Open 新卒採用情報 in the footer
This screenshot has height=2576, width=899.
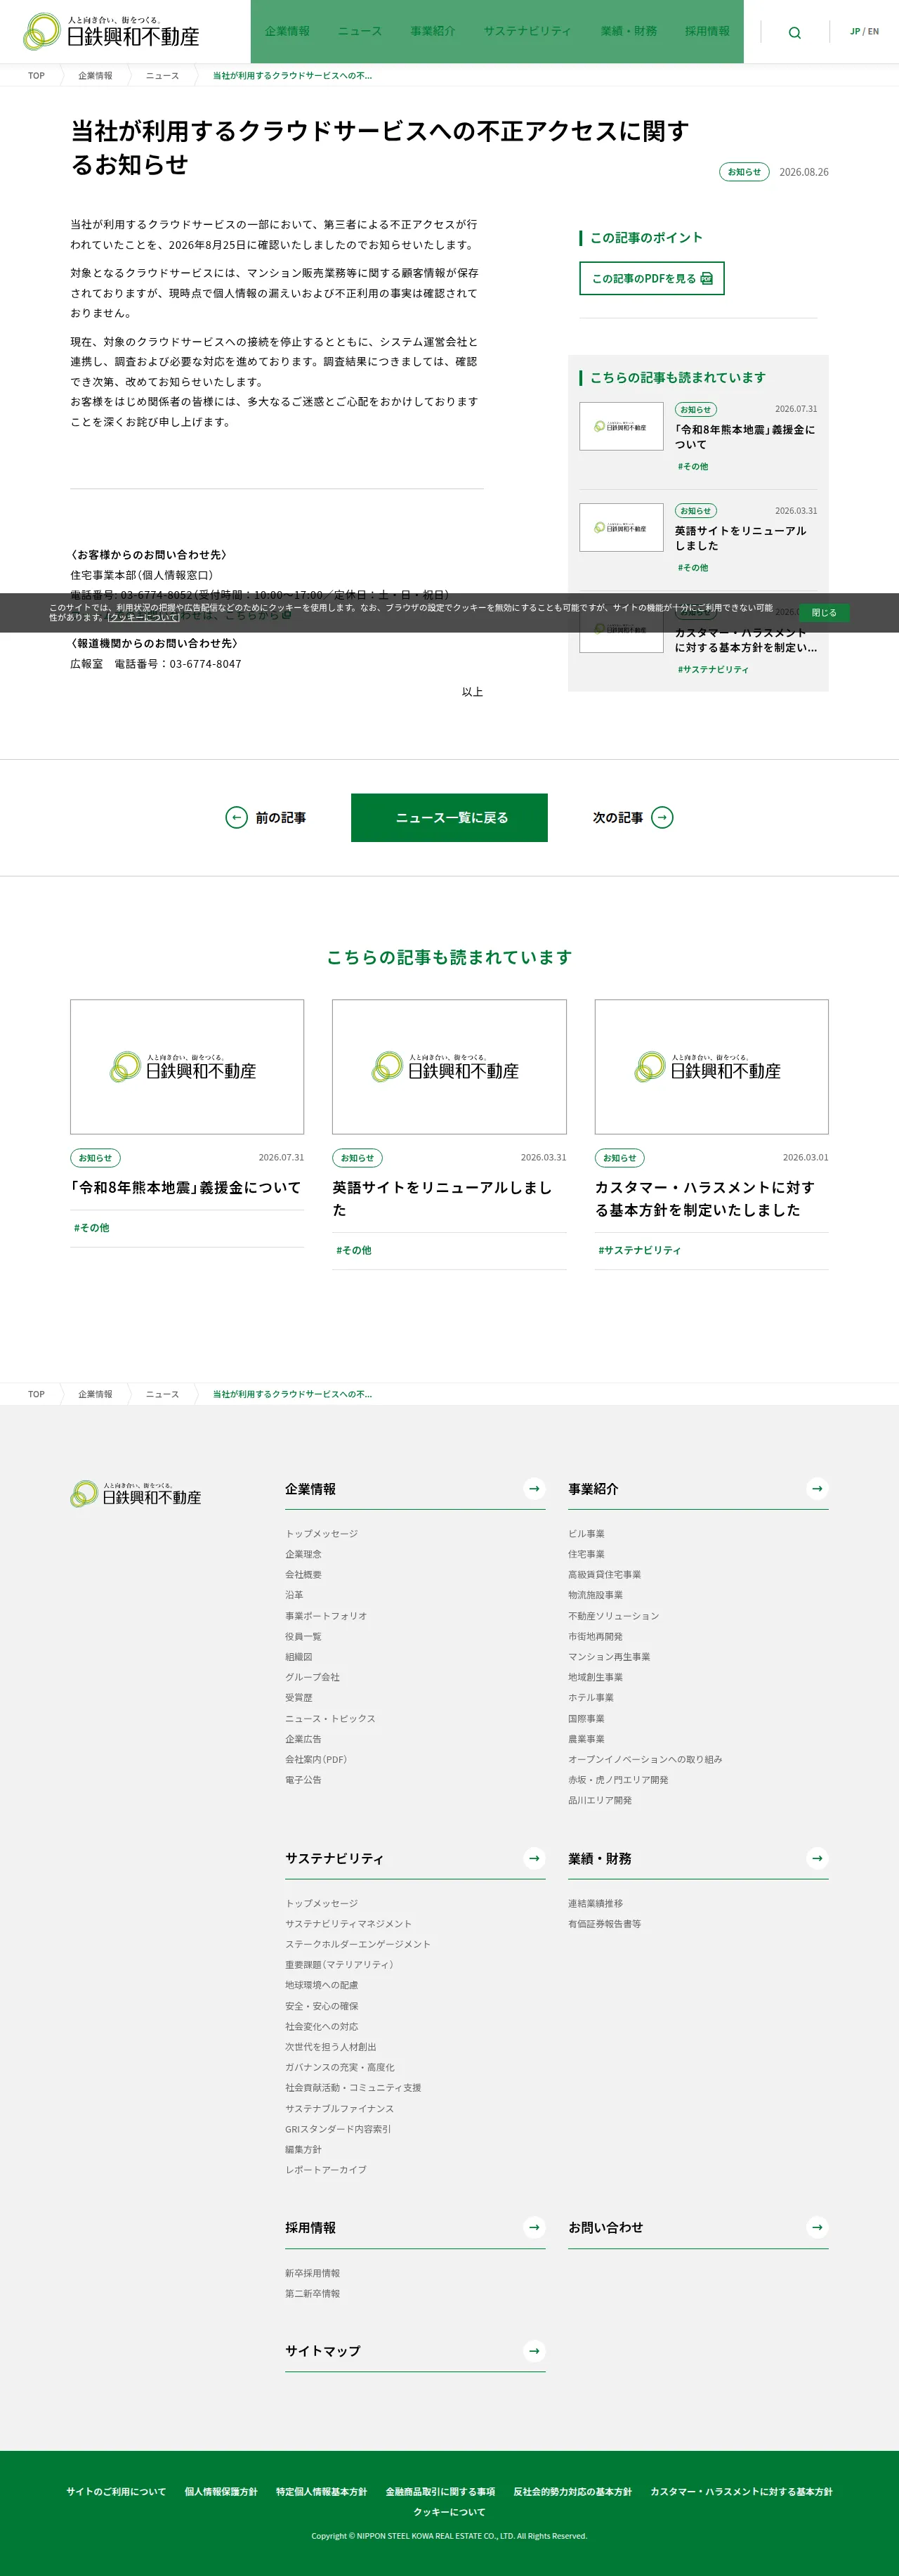pyautogui.click(x=313, y=2273)
